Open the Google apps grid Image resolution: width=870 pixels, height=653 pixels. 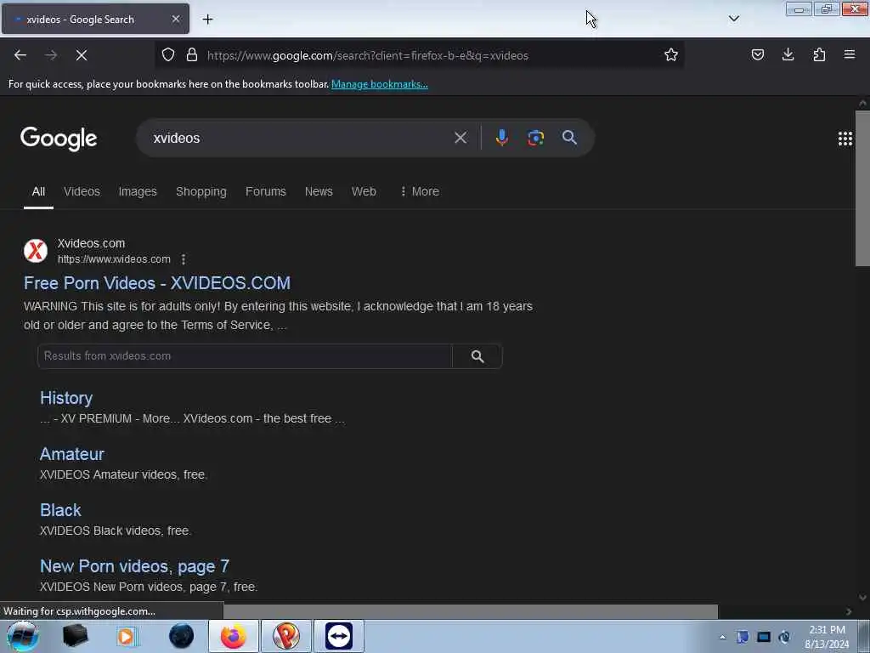point(845,139)
